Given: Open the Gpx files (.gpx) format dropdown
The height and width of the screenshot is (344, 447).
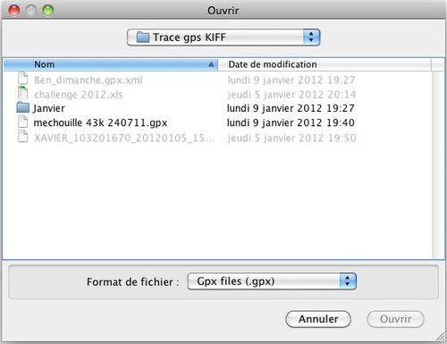Looking at the screenshot, I should [x=272, y=281].
